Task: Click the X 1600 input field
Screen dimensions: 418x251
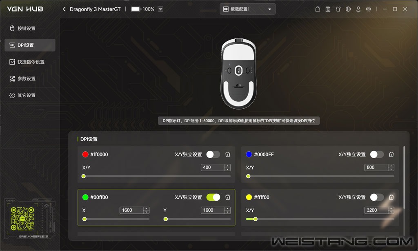Action: click(x=131, y=210)
